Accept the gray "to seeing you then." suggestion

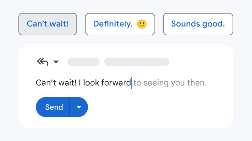pos(170,83)
